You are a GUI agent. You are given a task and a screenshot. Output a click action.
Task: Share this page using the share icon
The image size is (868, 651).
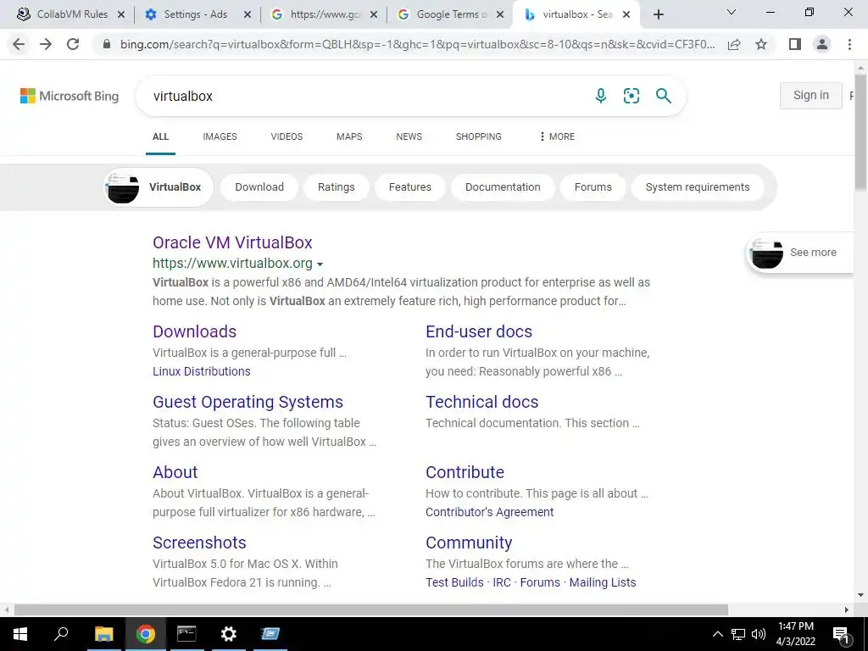click(x=734, y=44)
